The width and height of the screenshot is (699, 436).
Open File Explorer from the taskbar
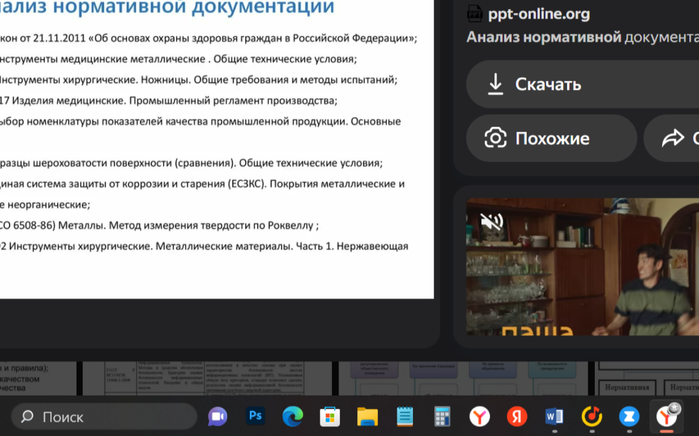pos(368,417)
